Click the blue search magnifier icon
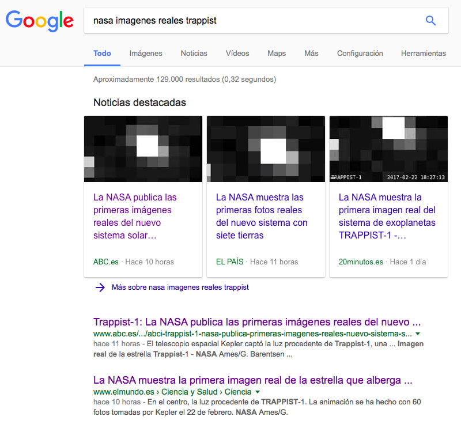Image resolution: width=461 pixels, height=424 pixels. 430,21
